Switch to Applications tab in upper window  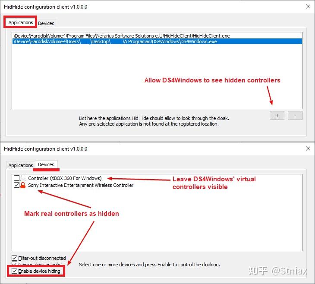tap(20, 22)
